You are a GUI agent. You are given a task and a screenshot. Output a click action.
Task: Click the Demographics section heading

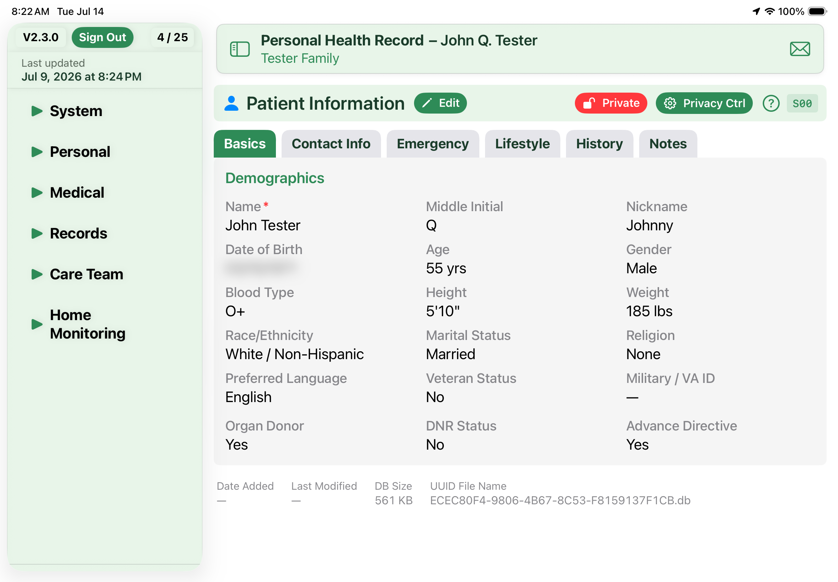275,178
